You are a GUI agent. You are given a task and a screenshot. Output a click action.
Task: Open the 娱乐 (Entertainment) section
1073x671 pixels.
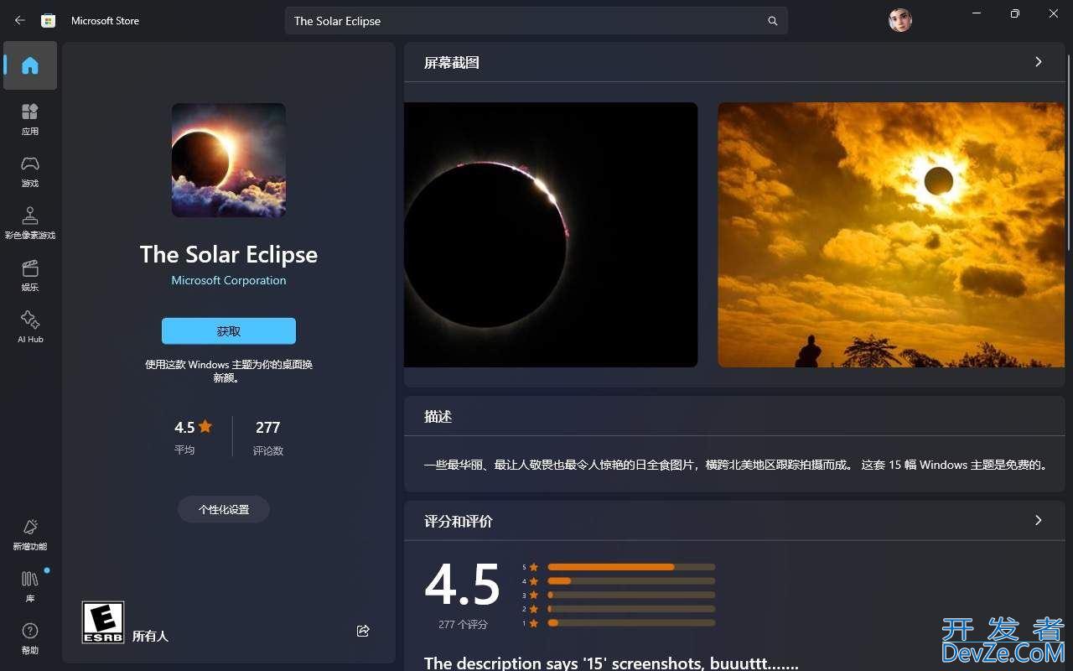tap(30, 275)
